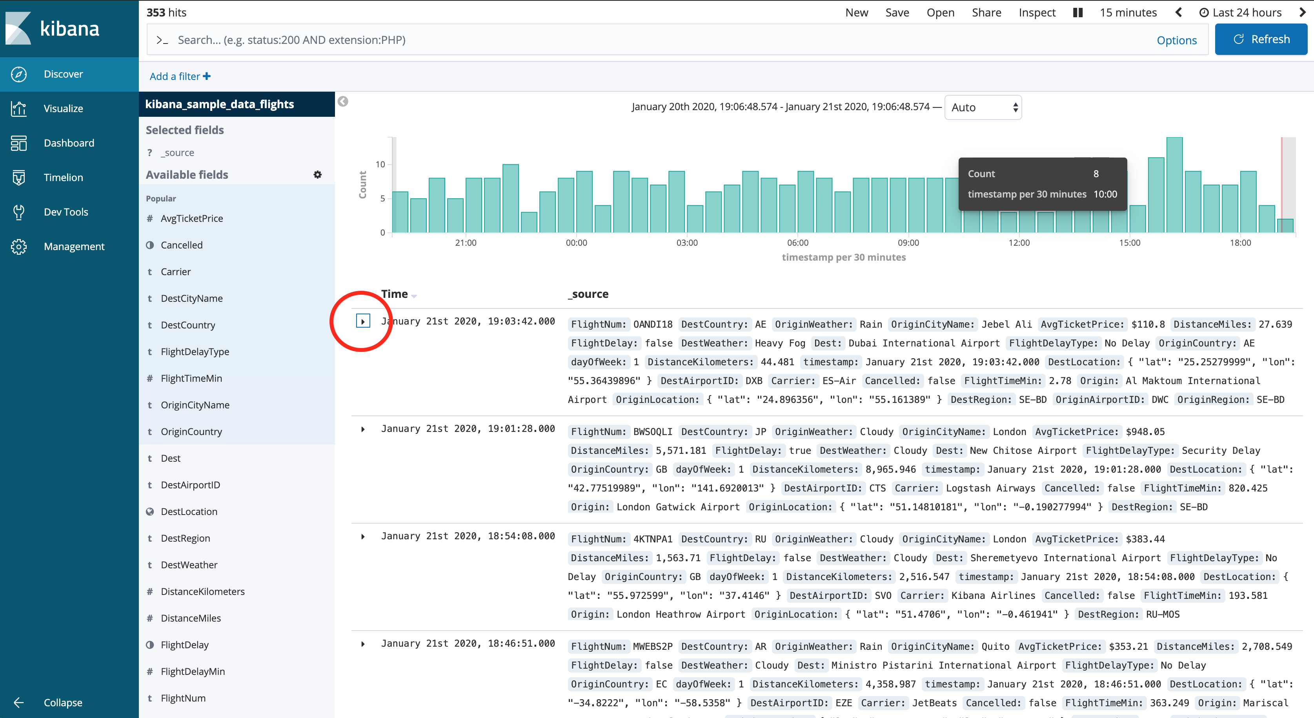
Task: Expand the 19:01:28.000 document row
Action: (x=363, y=429)
